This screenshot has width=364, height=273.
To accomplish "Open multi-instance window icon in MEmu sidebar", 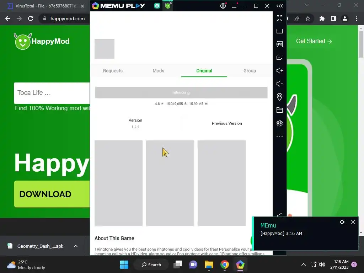I will [279, 57].
